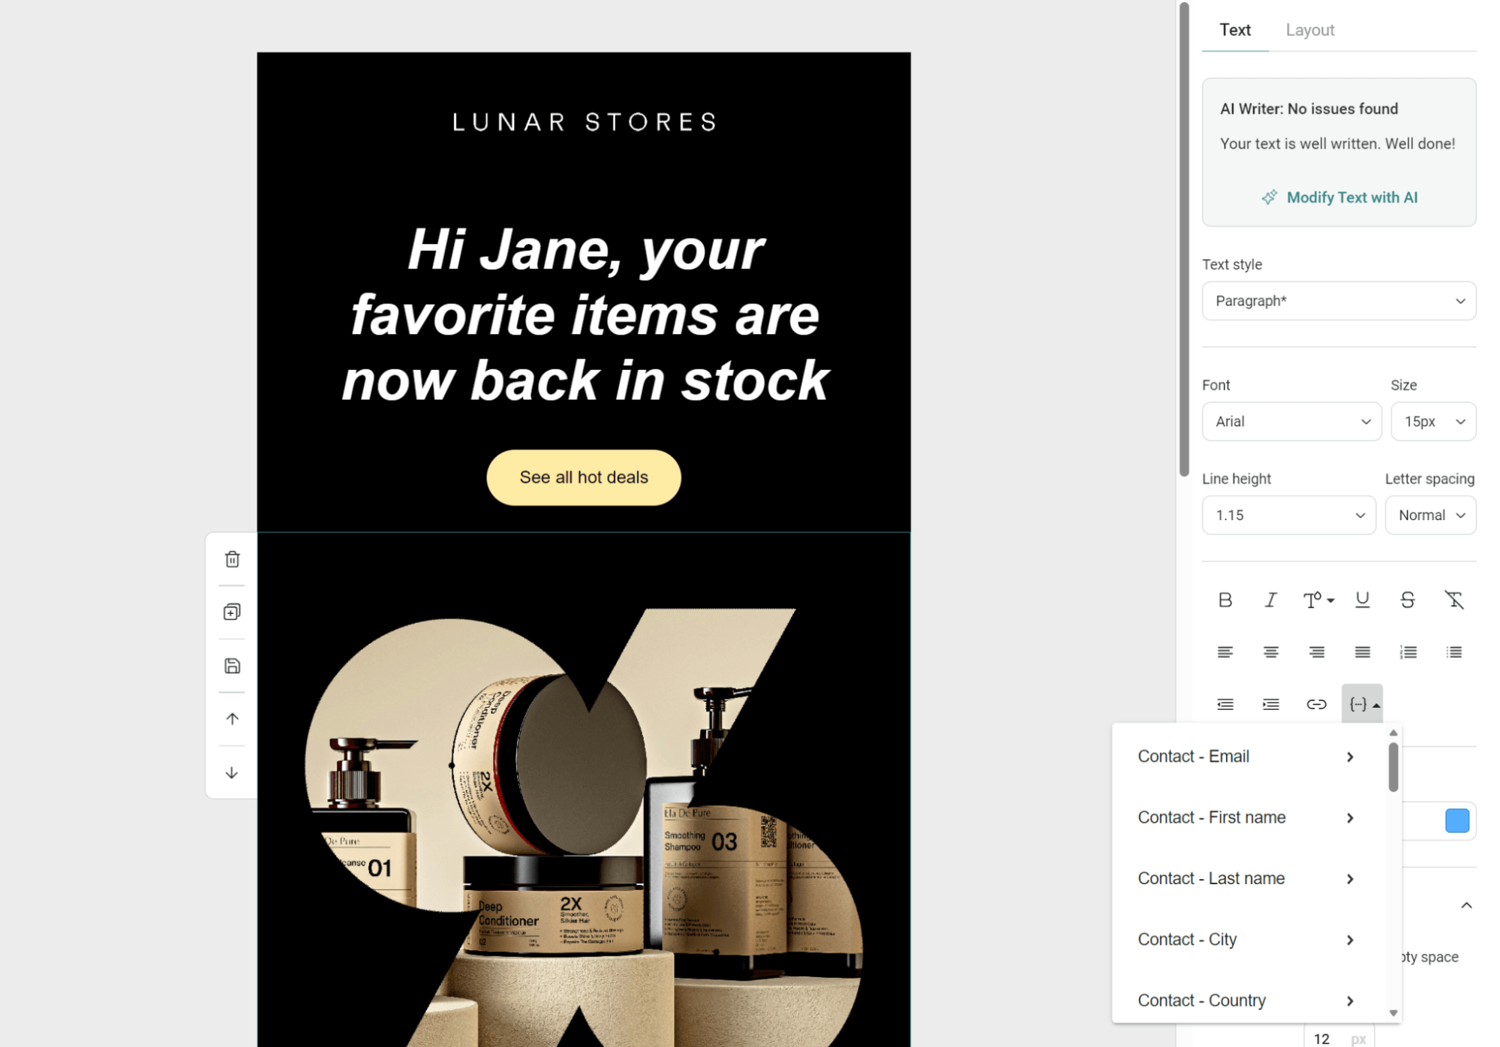The width and height of the screenshot is (1500, 1047).
Task: Duplicate the selected block
Action: click(x=232, y=612)
